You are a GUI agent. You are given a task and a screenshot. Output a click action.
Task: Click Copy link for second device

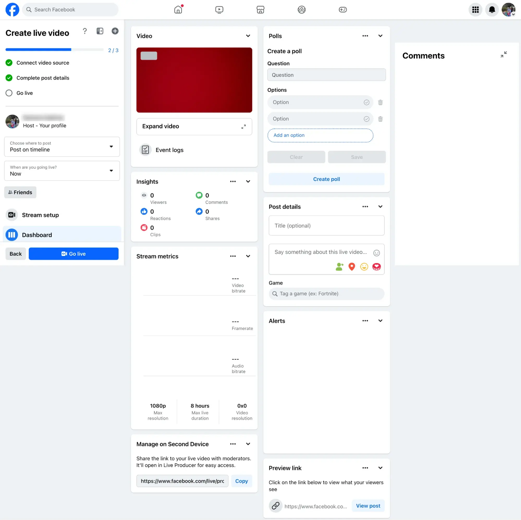(x=241, y=481)
